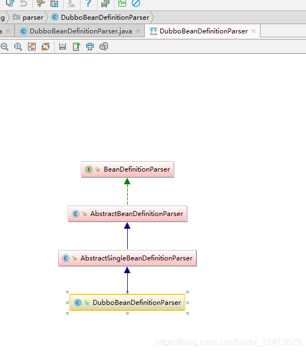
Task: Click the class icon on the .java tab
Action: 24,31
